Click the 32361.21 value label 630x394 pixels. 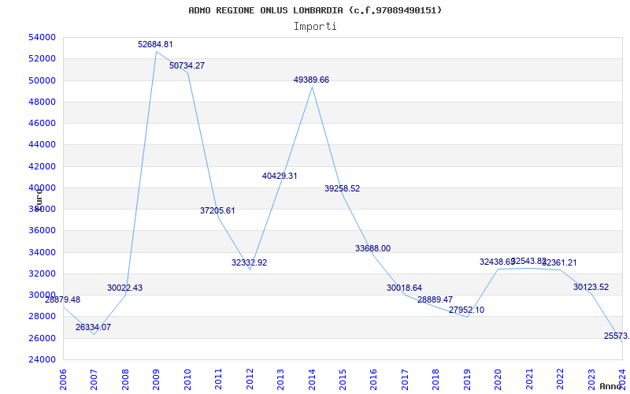pos(559,263)
